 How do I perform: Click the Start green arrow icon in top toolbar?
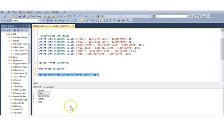pyautogui.click(x=103, y=16)
